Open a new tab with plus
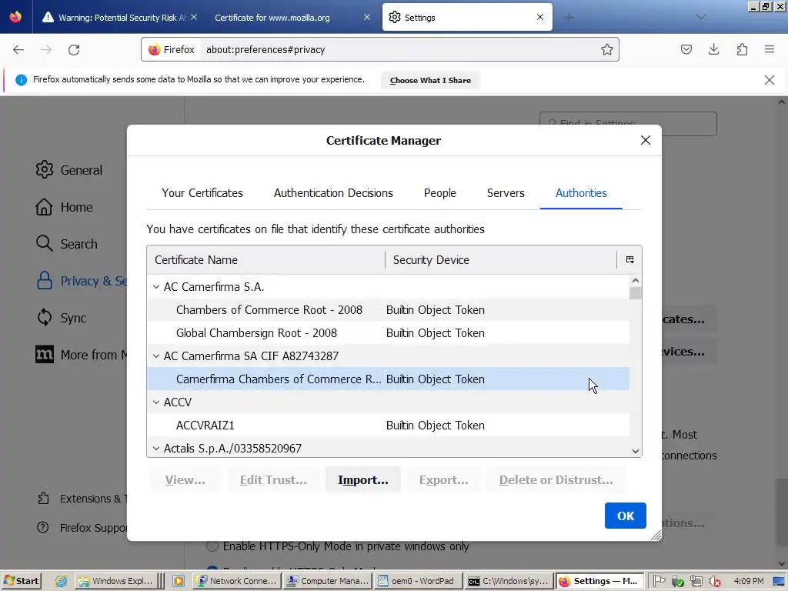Viewport: 788px width, 591px height. click(569, 17)
